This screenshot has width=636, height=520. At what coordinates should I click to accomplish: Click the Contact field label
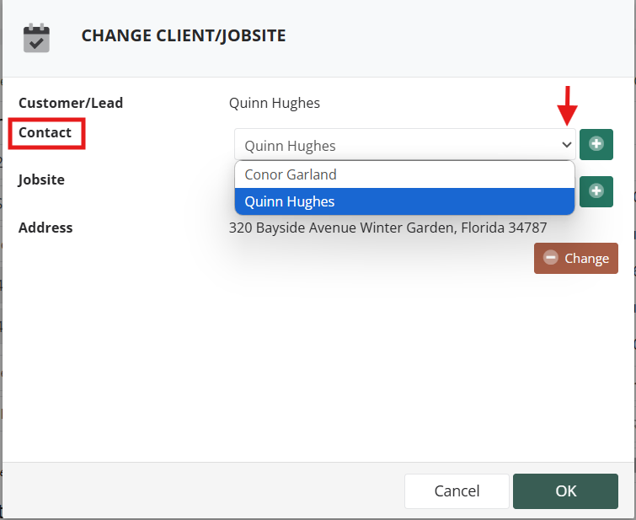(x=45, y=133)
